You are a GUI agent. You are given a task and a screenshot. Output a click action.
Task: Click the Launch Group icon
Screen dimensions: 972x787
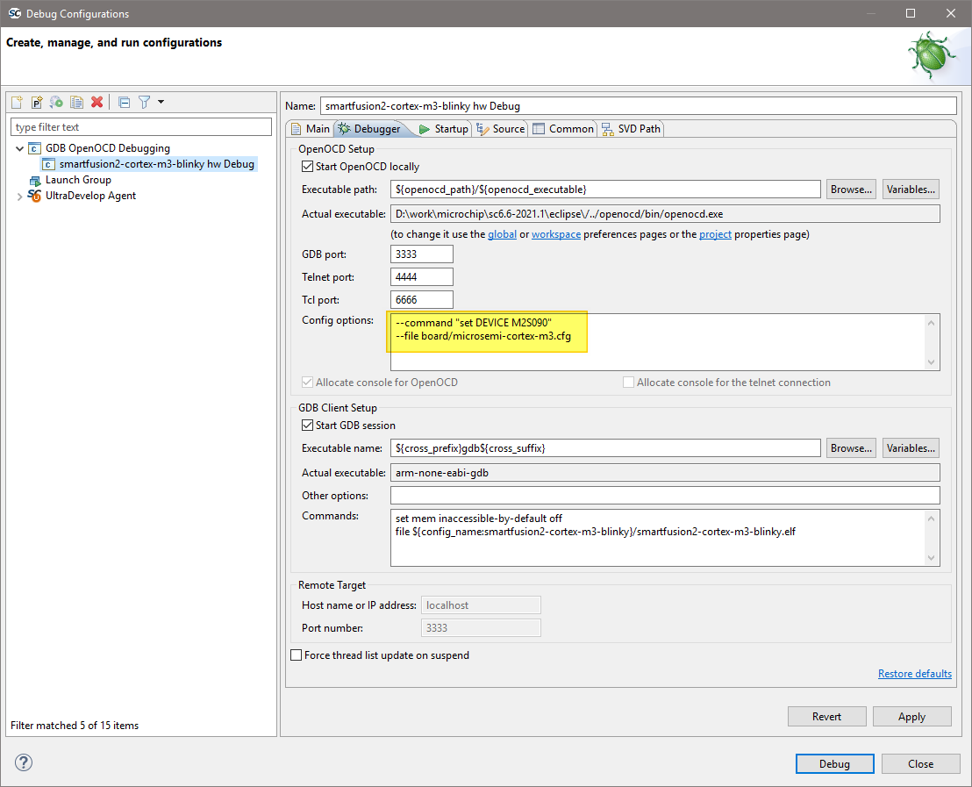[35, 180]
